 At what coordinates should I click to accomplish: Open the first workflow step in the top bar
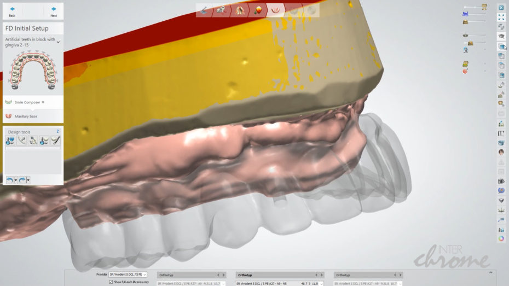click(x=204, y=10)
